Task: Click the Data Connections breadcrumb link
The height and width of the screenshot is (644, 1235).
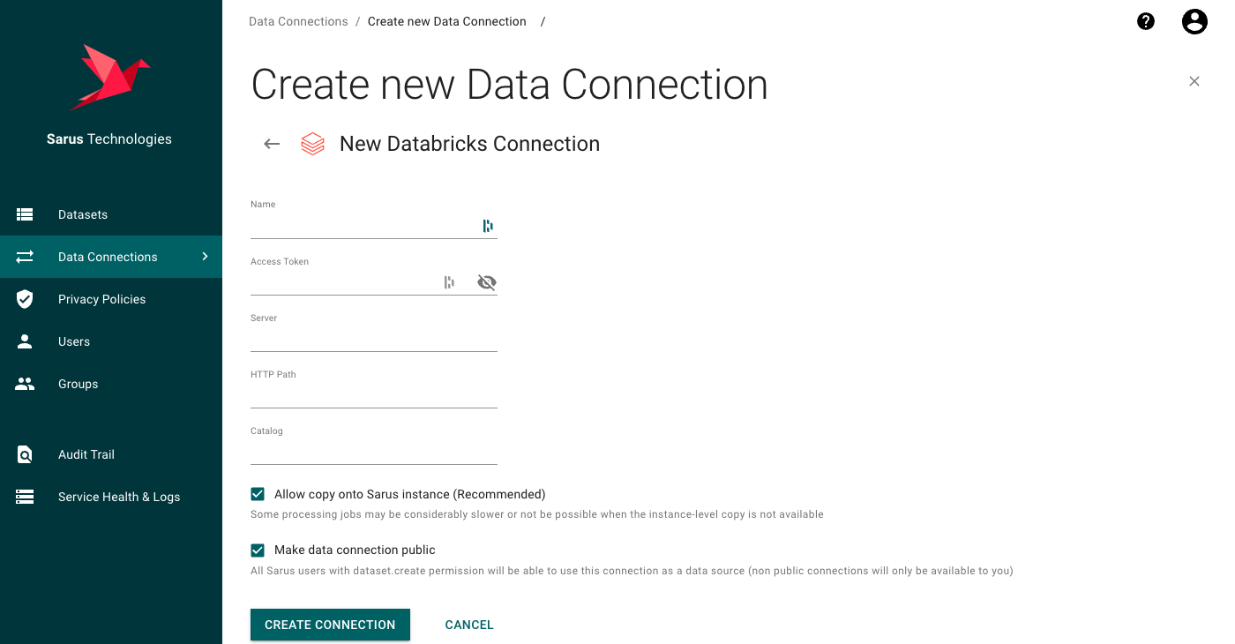Action: (298, 21)
